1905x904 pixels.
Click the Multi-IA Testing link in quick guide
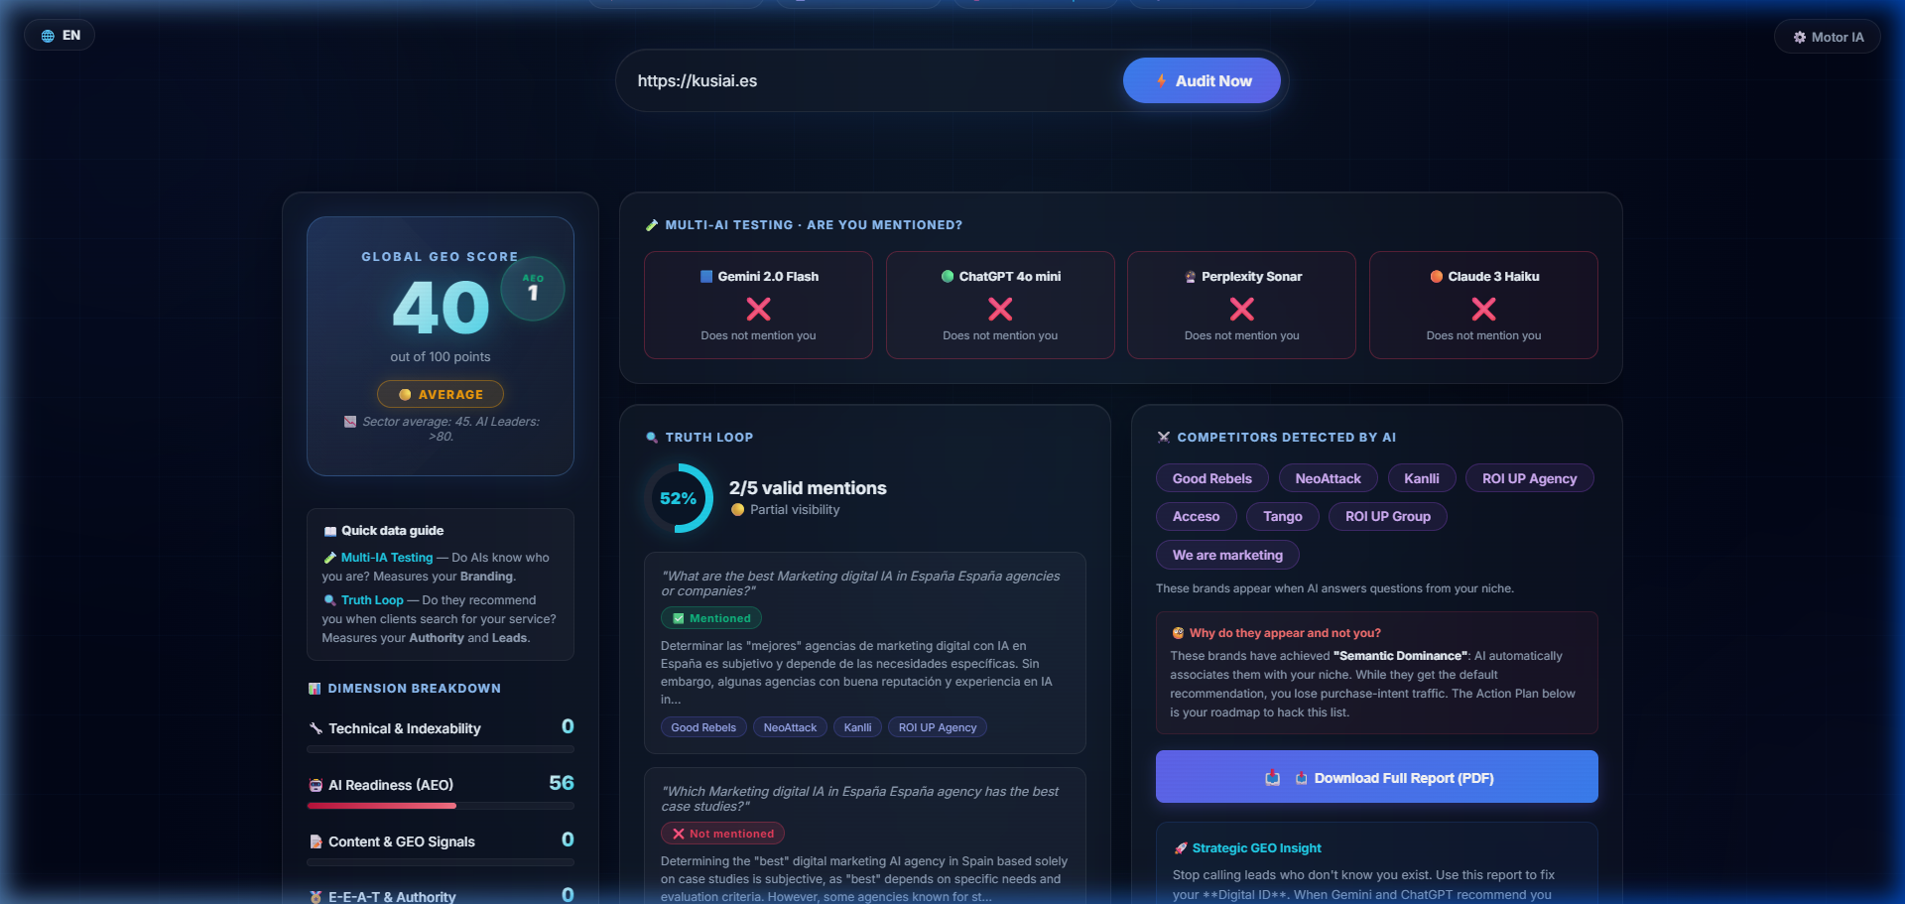(x=387, y=558)
